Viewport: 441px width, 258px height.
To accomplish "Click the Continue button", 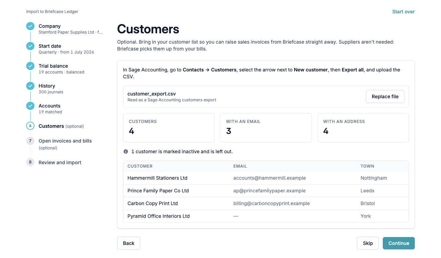I will 399,243.
